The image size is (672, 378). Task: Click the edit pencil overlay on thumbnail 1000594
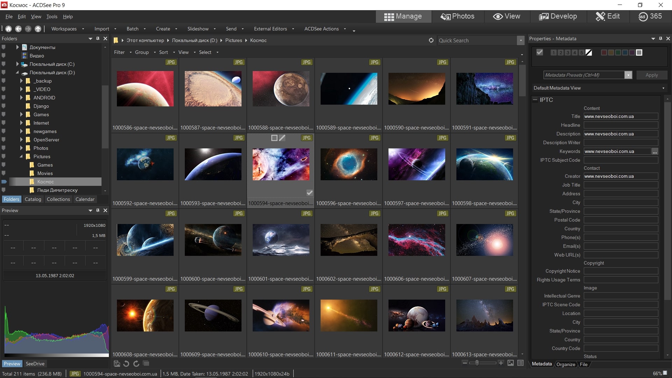coord(282,138)
